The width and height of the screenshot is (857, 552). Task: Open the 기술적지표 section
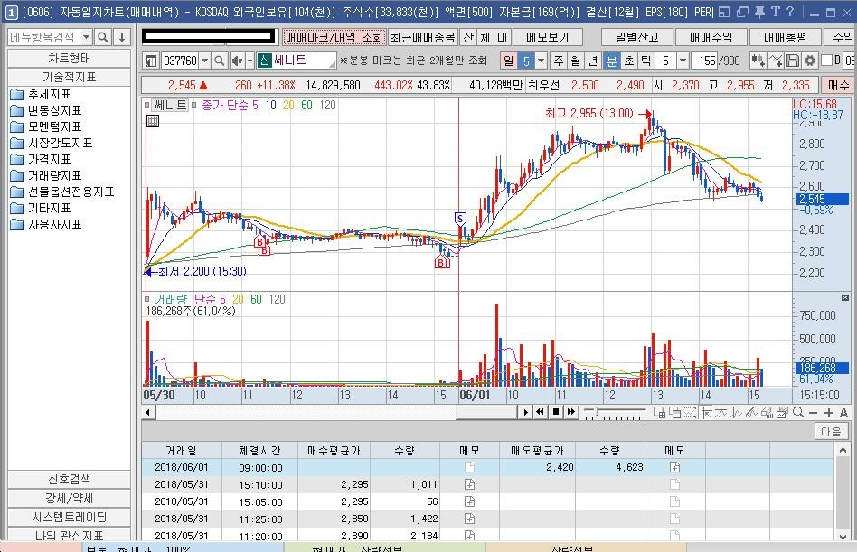[69, 77]
